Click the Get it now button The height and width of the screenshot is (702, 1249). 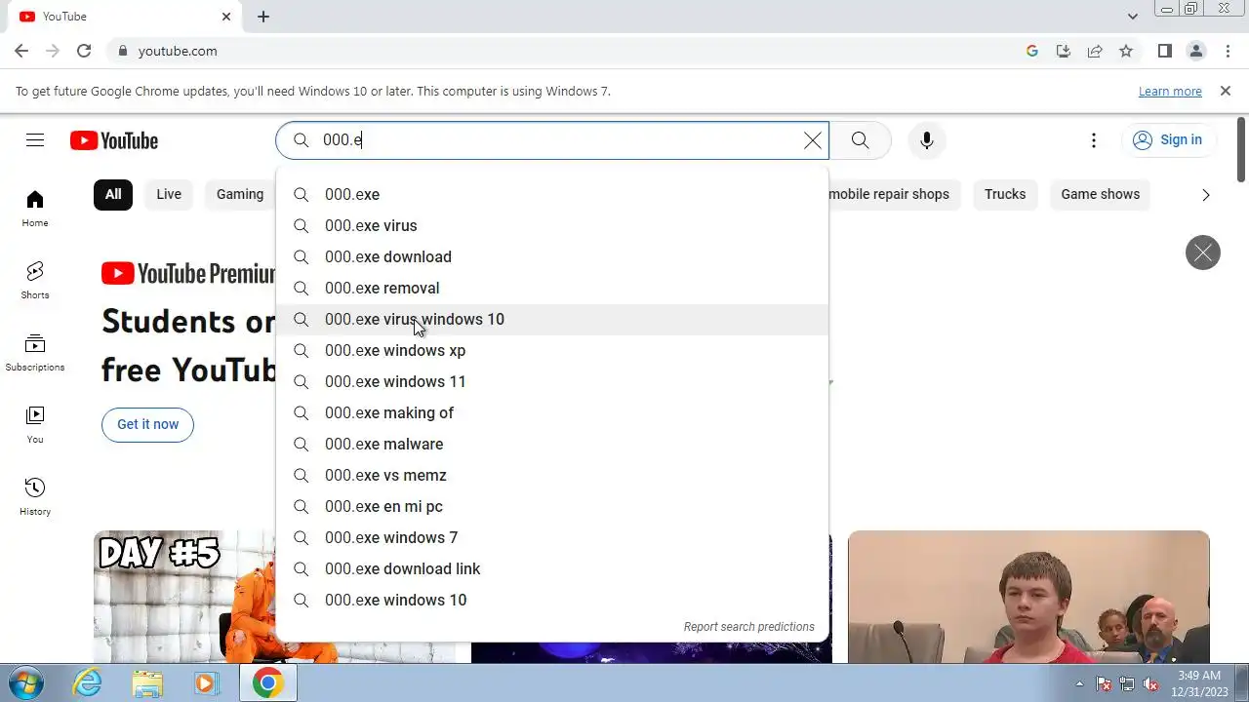click(x=148, y=424)
